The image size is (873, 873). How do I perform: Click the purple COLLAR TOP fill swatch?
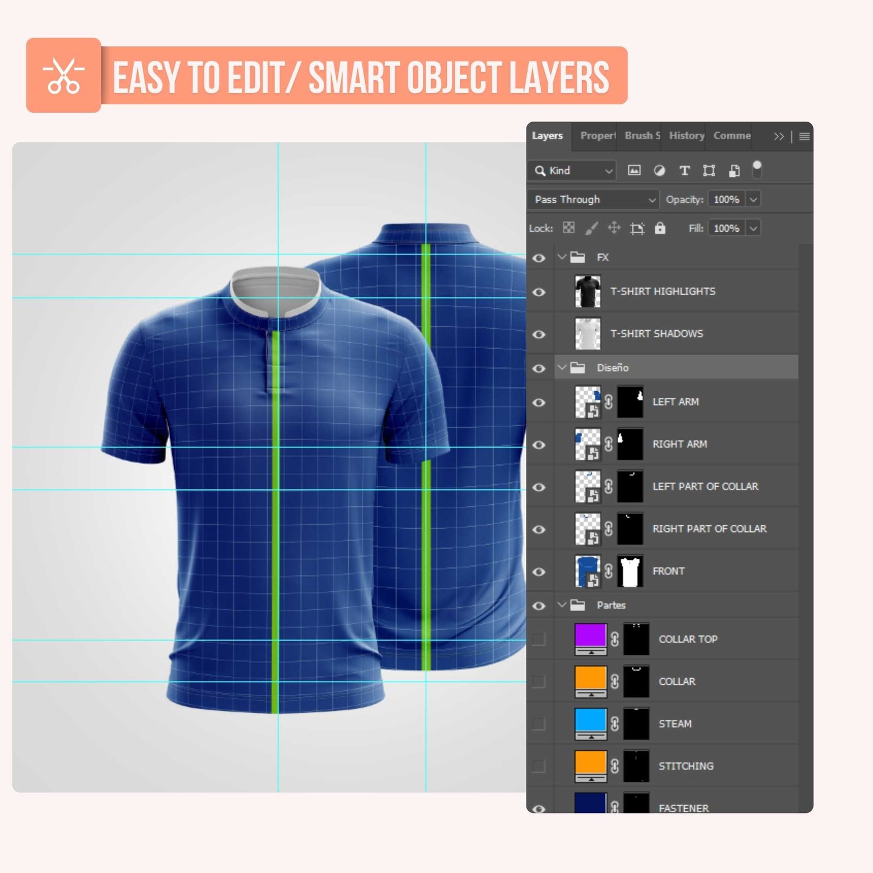coord(590,639)
